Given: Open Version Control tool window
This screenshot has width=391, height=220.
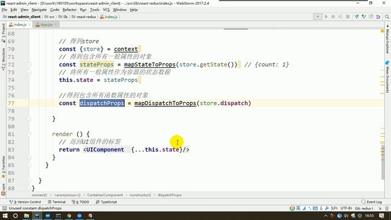Looking at the screenshot, I should [25, 202].
